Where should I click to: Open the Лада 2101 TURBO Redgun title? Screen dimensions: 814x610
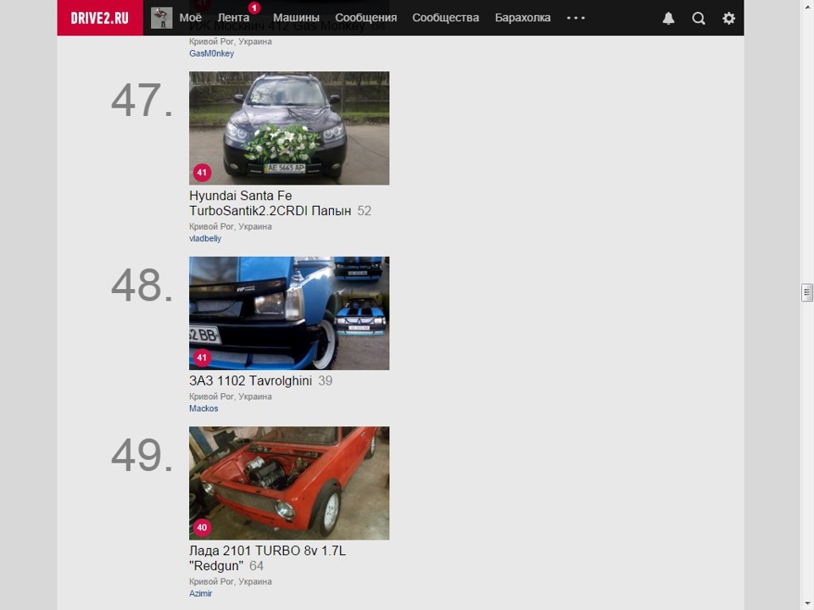(x=267, y=558)
